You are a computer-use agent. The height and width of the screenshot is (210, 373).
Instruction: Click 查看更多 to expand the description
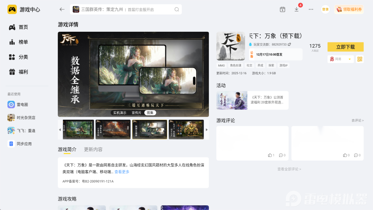[x=122, y=172]
